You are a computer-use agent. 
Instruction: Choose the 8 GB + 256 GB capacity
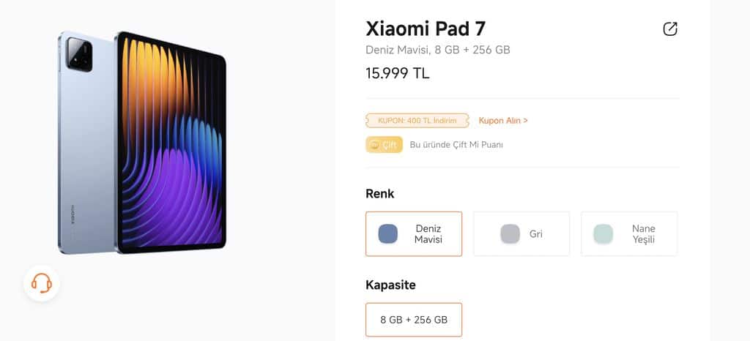[x=414, y=320]
